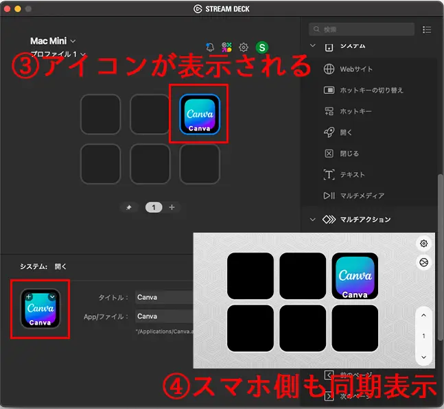The height and width of the screenshot is (409, 444).
Task: Select page 1 indicator
Action: [x=154, y=207]
